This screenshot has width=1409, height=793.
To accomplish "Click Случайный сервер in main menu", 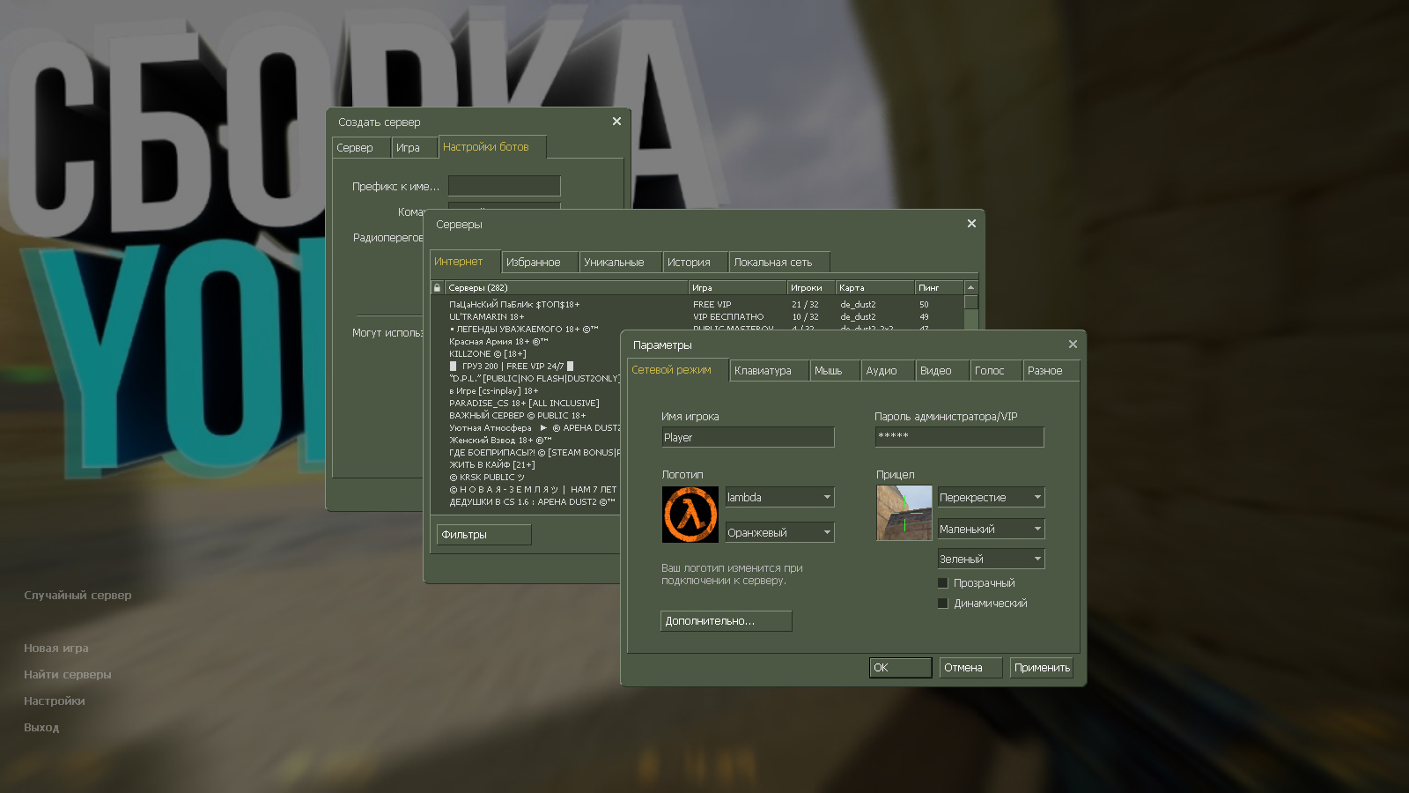I will 77,596.
